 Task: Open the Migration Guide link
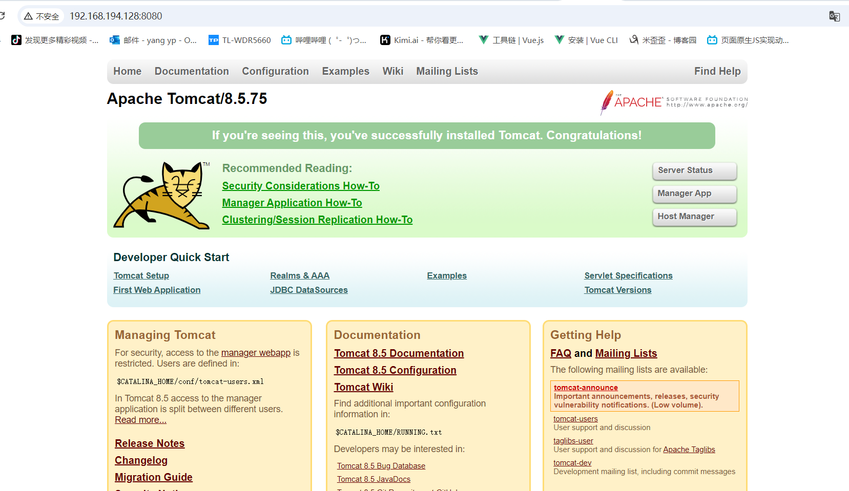pyautogui.click(x=154, y=477)
